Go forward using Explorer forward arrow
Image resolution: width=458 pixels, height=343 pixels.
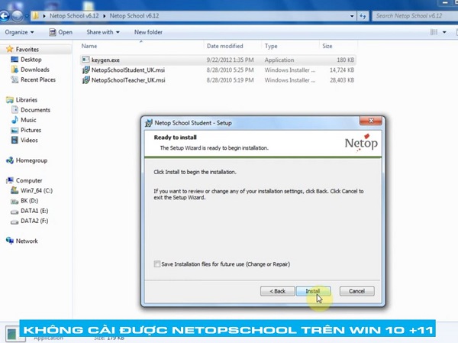[18, 16]
